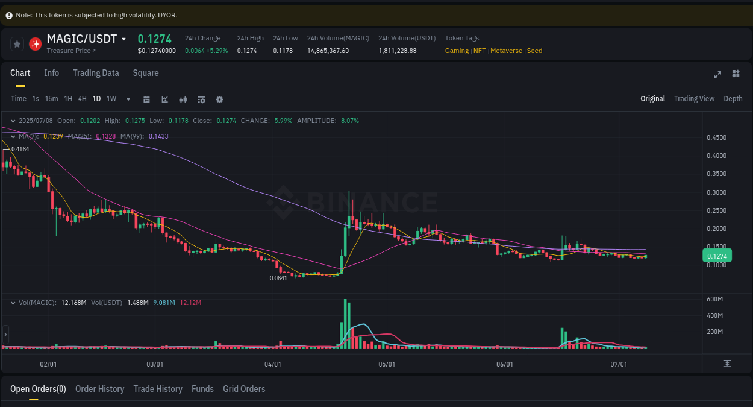Viewport: 753px width, 407px height.
Task: Select the 1W timeframe
Action: [x=111, y=99]
